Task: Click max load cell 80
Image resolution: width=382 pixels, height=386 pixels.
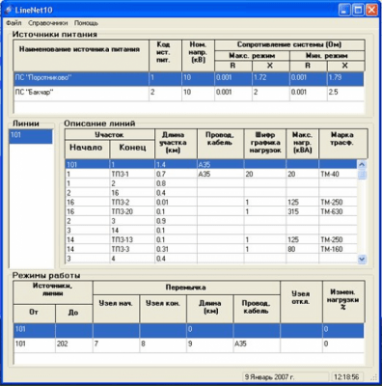Action: point(303,249)
